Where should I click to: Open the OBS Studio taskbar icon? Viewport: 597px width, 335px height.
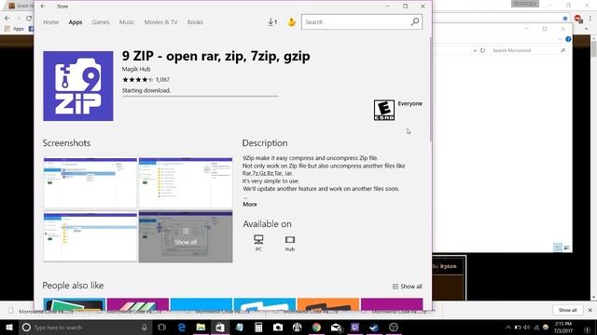coord(394,328)
